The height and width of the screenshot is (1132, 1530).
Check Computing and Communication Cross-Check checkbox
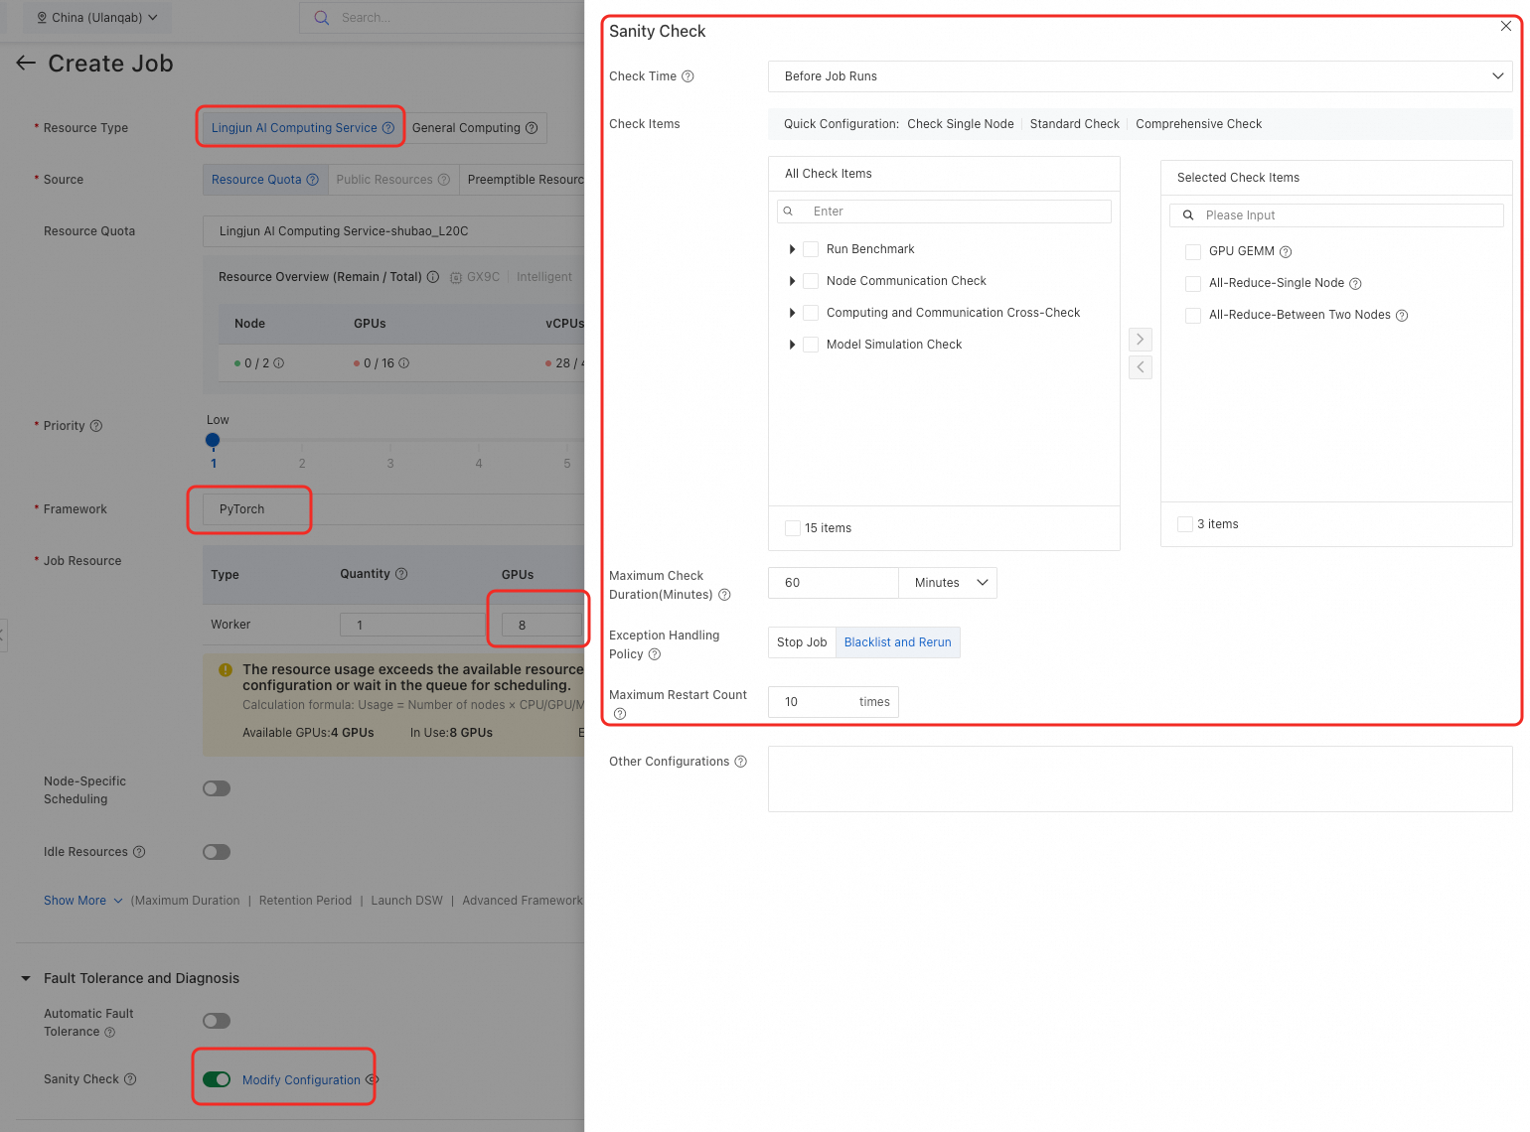click(811, 313)
